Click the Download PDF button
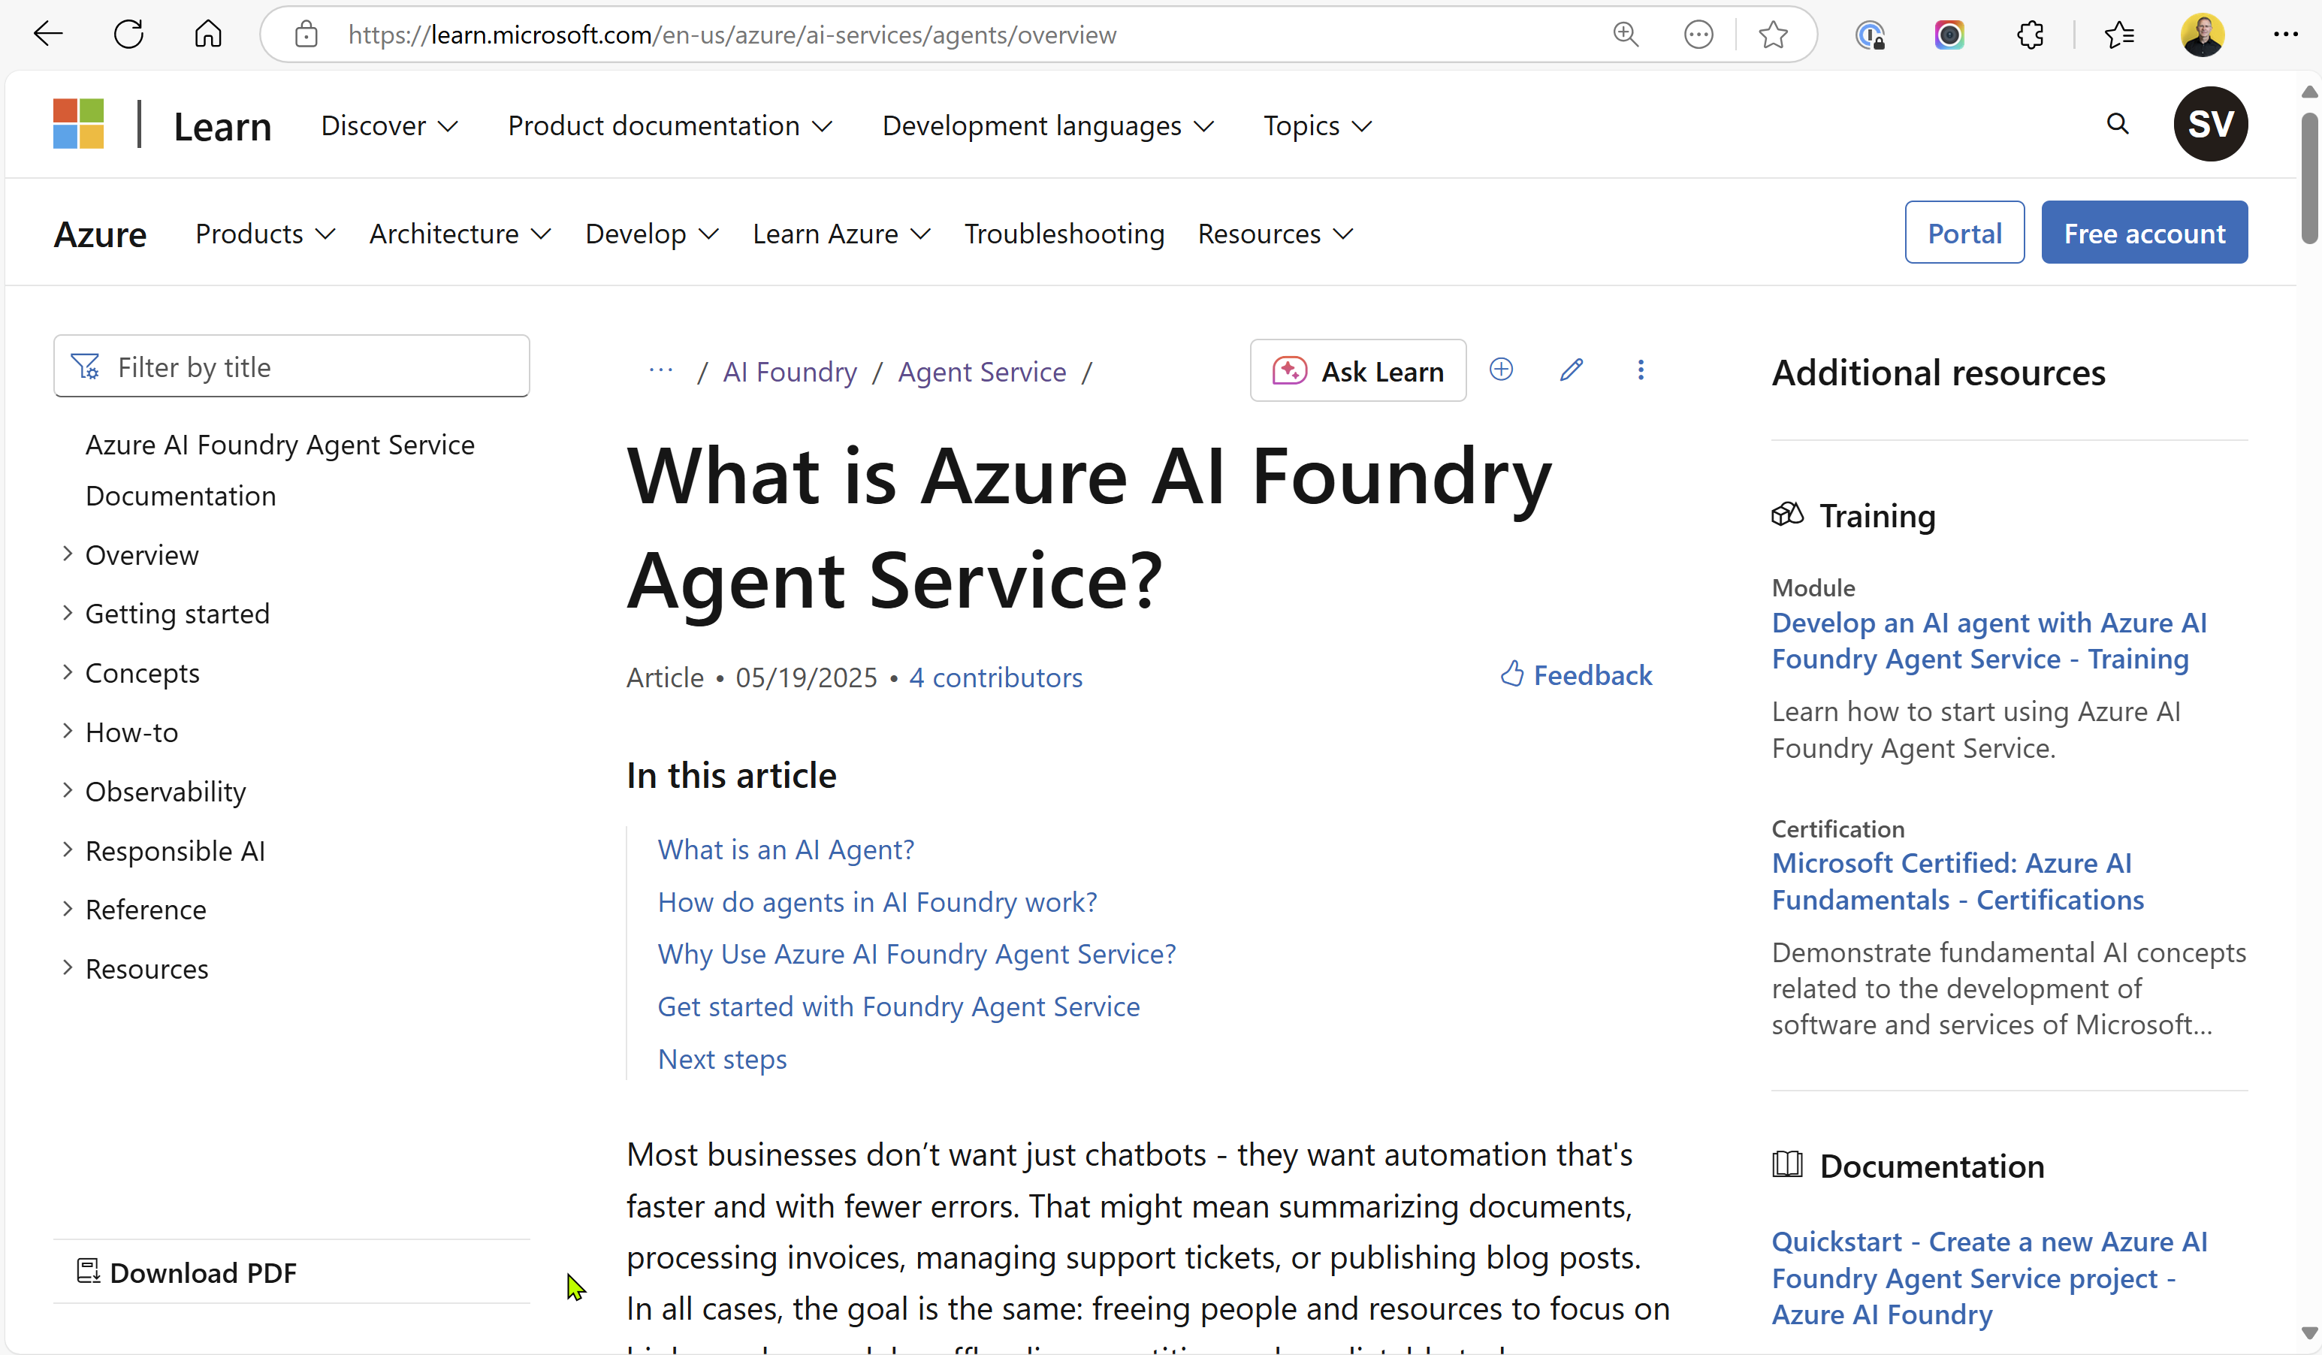This screenshot has width=2322, height=1355. pyautogui.click(x=186, y=1271)
